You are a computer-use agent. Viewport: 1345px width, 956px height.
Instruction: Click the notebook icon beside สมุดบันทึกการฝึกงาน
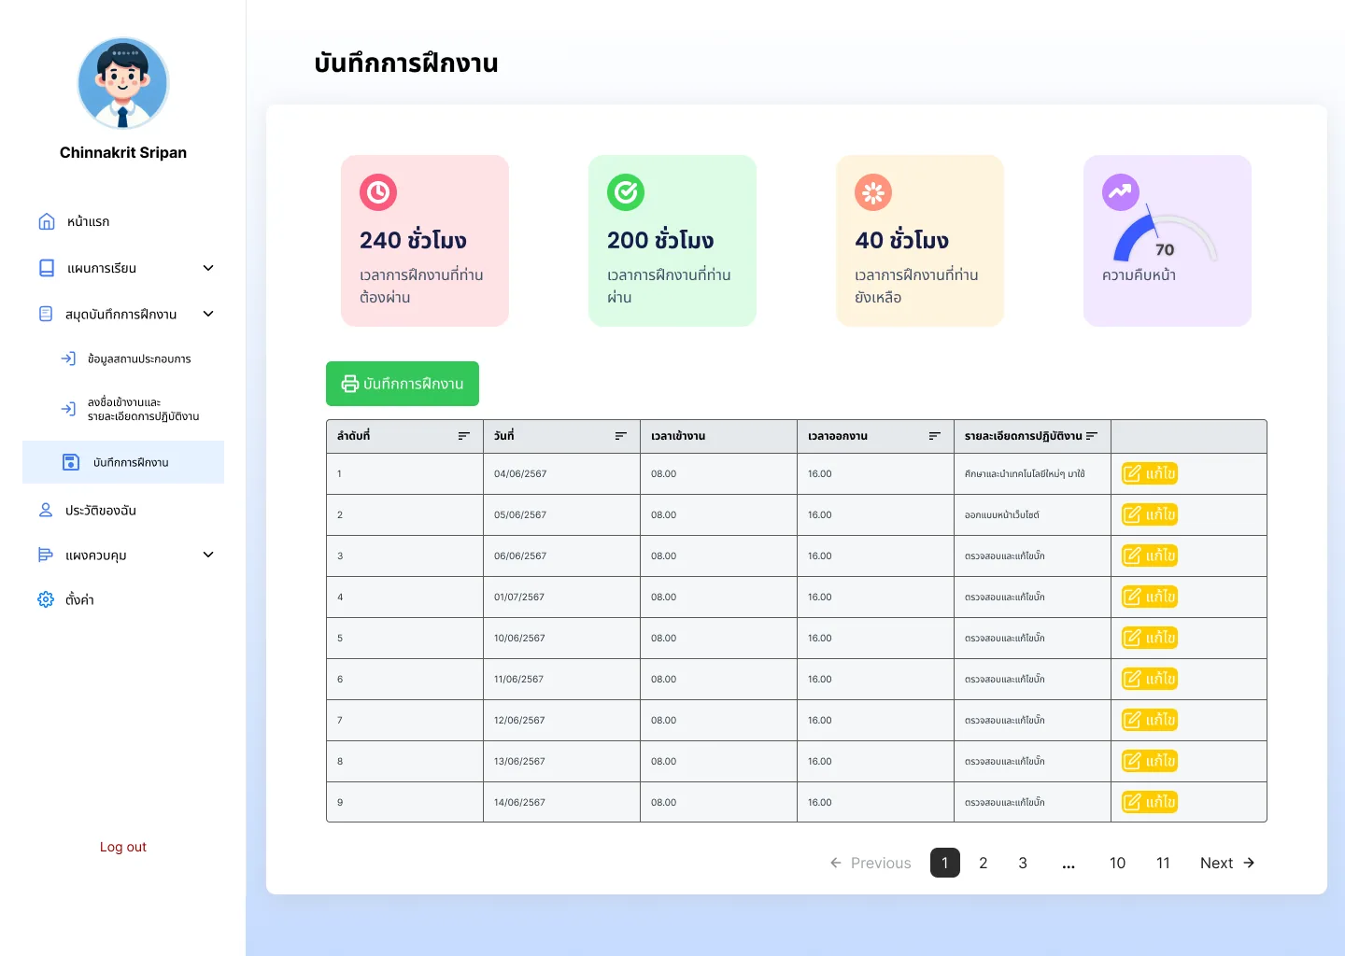click(x=46, y=314)
